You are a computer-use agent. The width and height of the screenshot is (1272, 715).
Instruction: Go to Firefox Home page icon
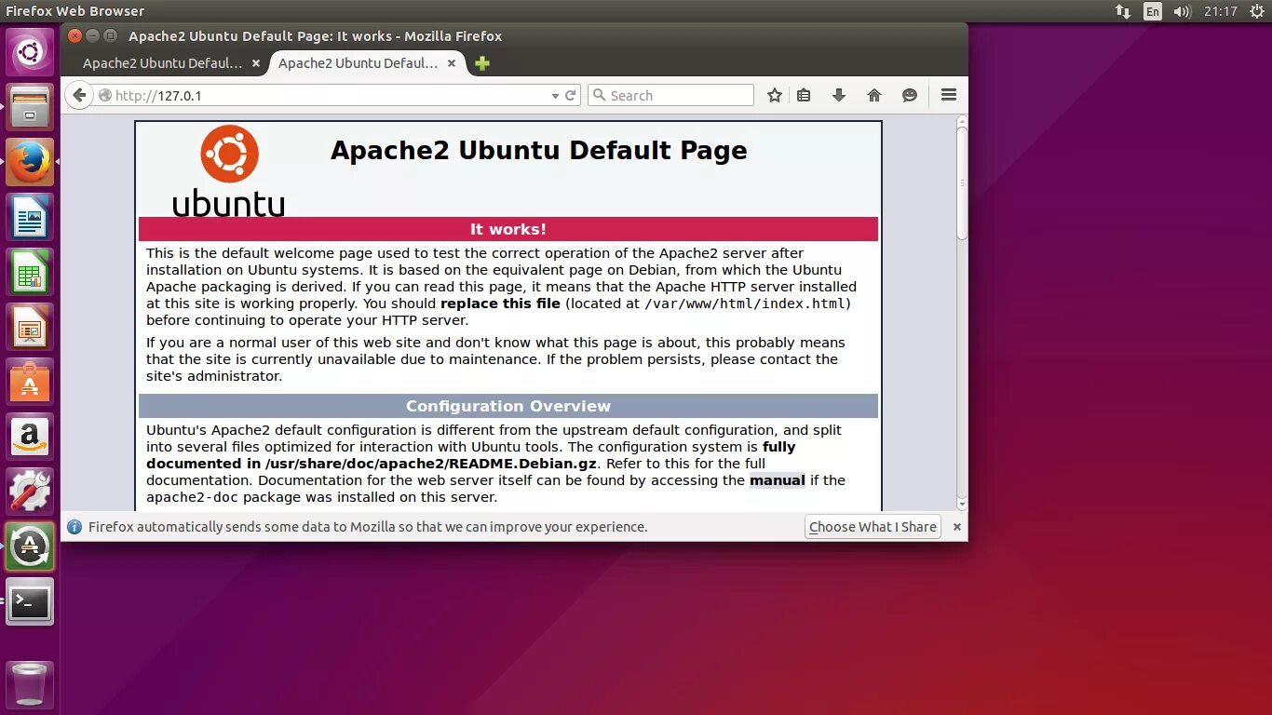click(873, 95)
